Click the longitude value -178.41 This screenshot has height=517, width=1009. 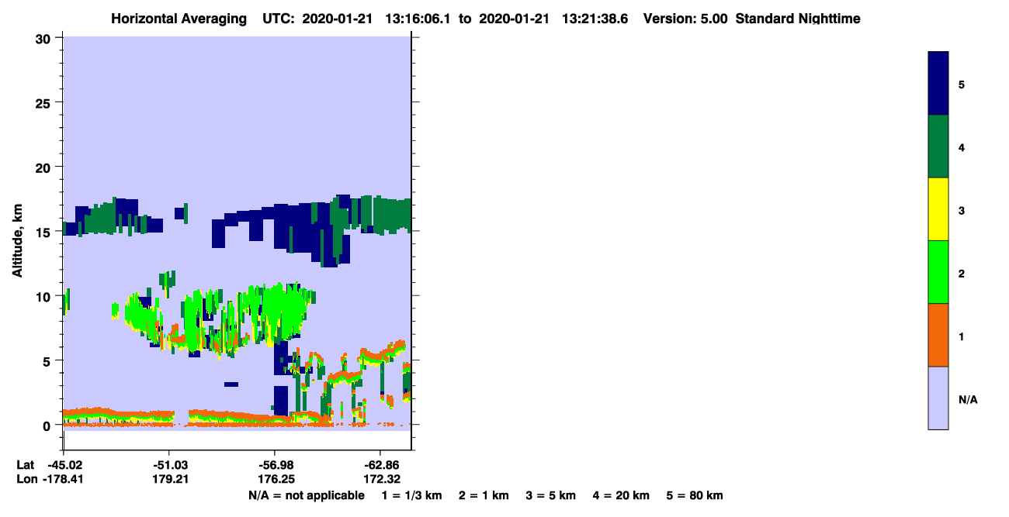(x=64, y=479)
